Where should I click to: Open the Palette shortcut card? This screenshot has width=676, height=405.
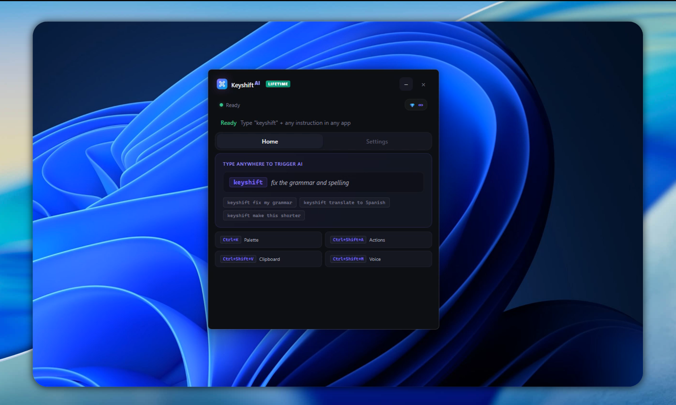click(268, 240)
